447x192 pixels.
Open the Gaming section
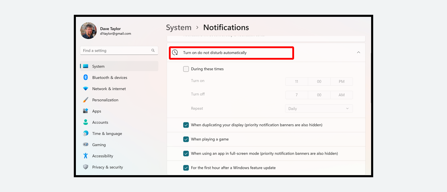point(99,145)
